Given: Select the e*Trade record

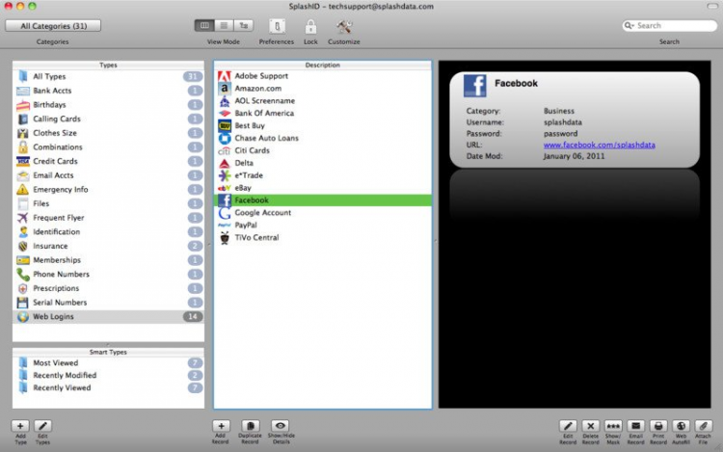Looking at the screenshot, I should click(323, 175).
